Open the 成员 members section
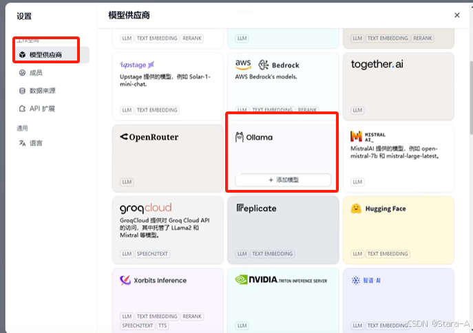This screenshot has height=333, width=473. tap(36, 73)
